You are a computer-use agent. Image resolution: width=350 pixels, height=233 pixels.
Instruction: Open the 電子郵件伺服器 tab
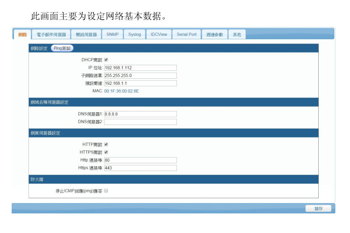51,34
